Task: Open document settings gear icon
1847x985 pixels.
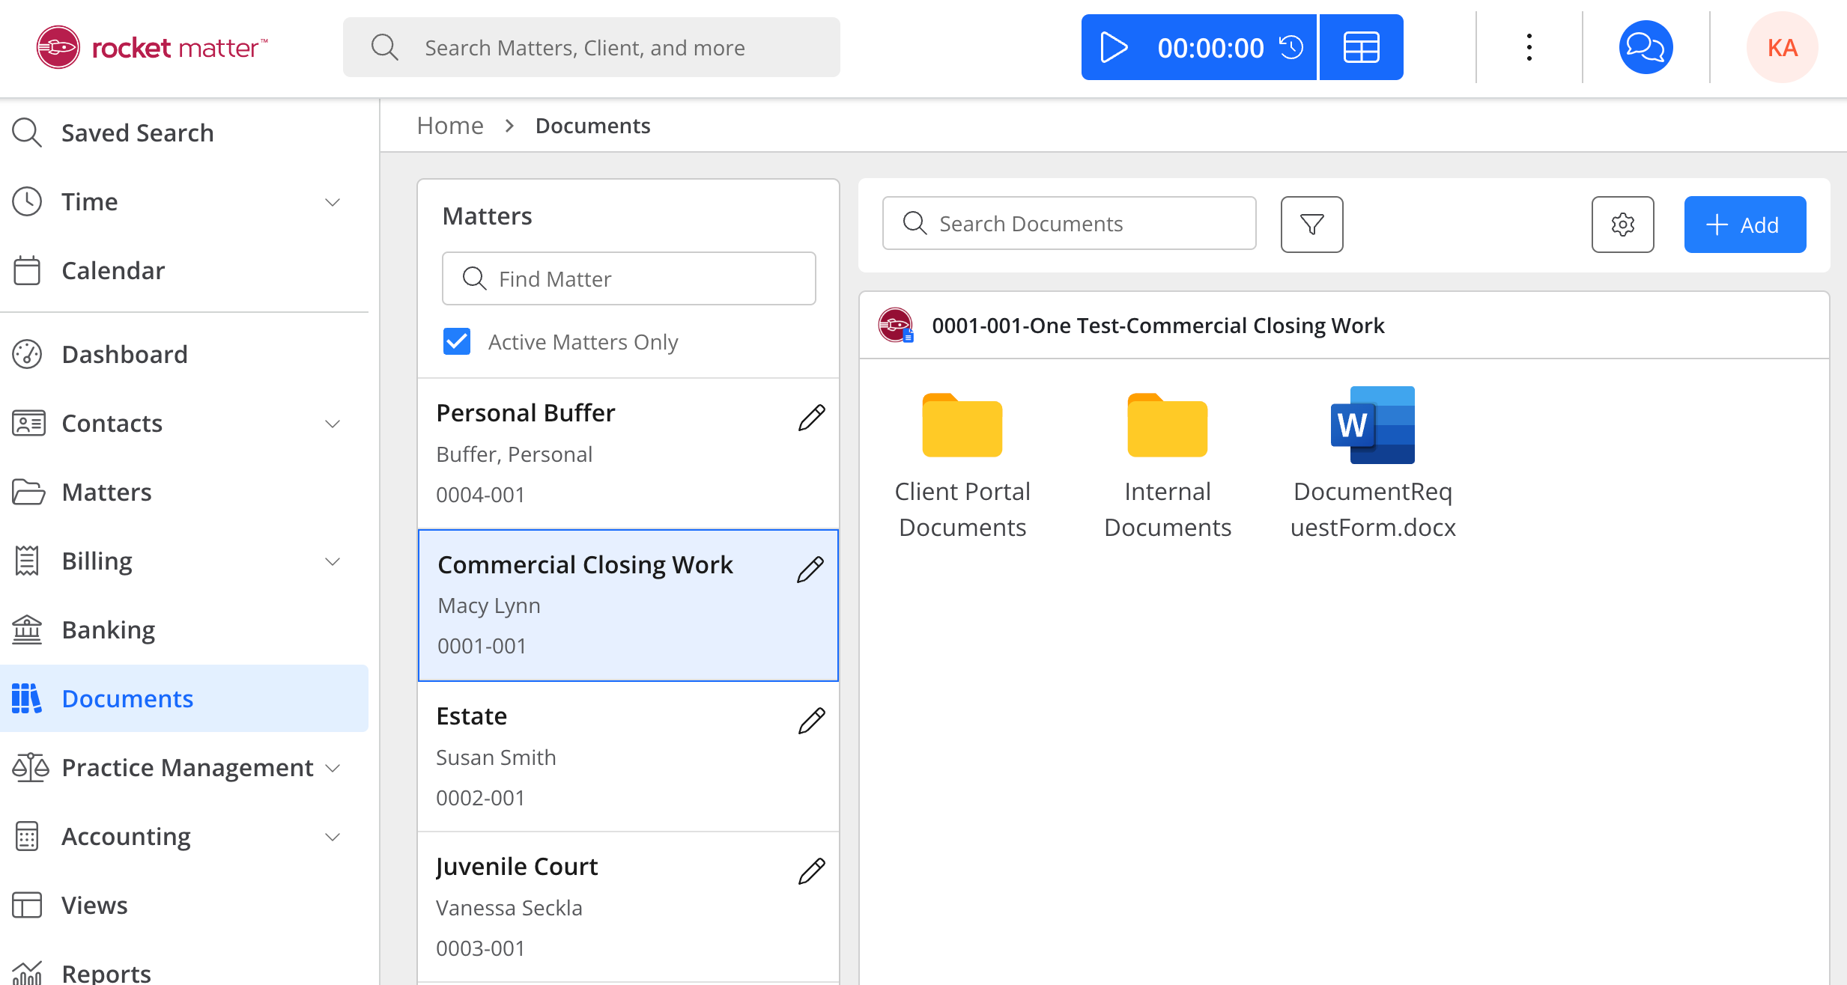Action: 1622,225
